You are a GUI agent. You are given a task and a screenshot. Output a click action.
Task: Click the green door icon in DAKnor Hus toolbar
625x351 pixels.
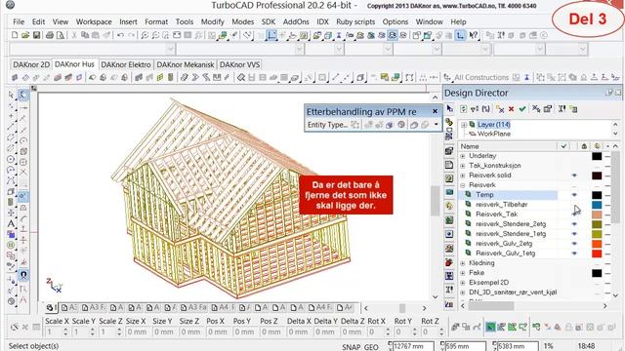coord(171,77)
